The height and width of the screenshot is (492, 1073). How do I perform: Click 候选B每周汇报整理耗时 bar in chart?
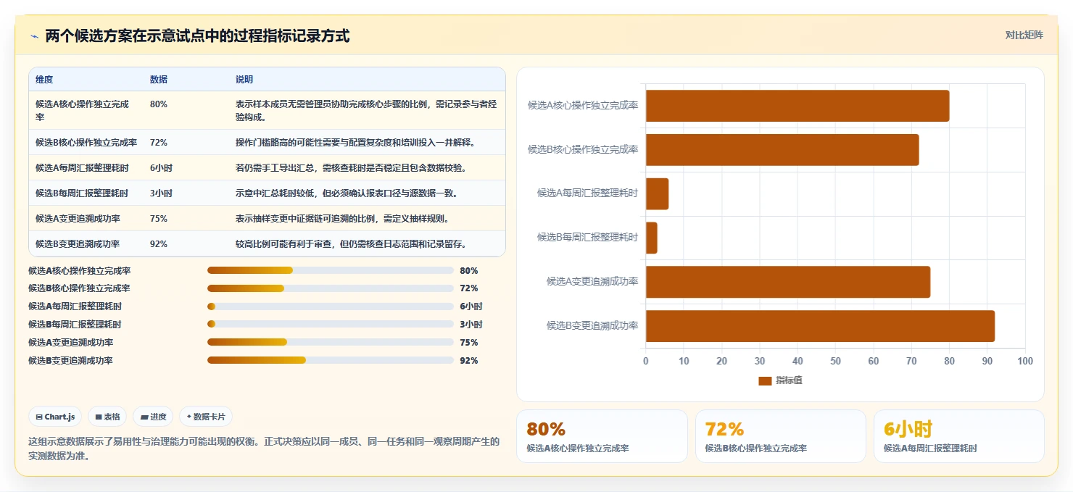(651, 238)
